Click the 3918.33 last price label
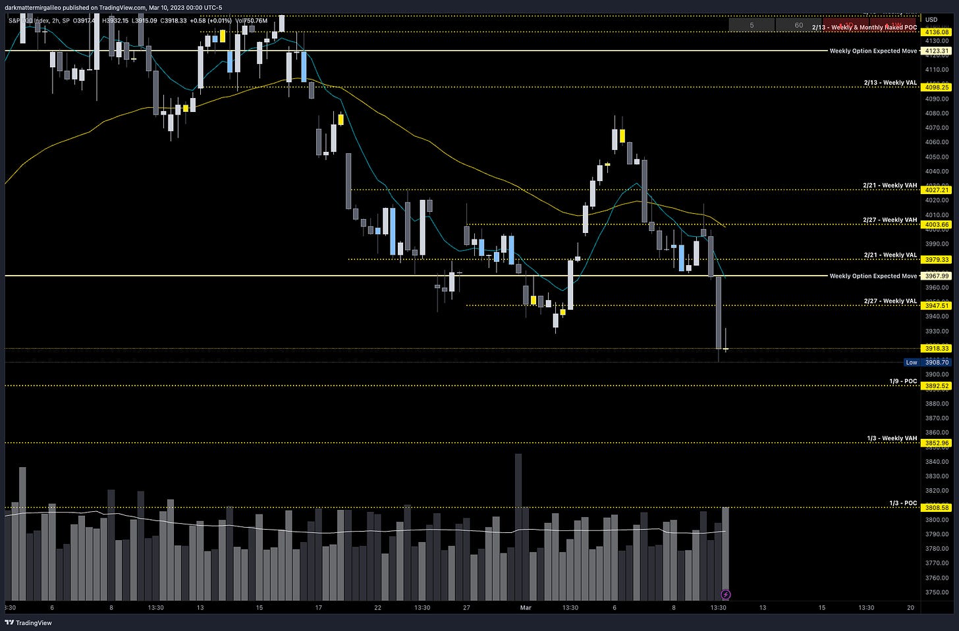Screen dimensions: 959x631 [x=937, y=348]
